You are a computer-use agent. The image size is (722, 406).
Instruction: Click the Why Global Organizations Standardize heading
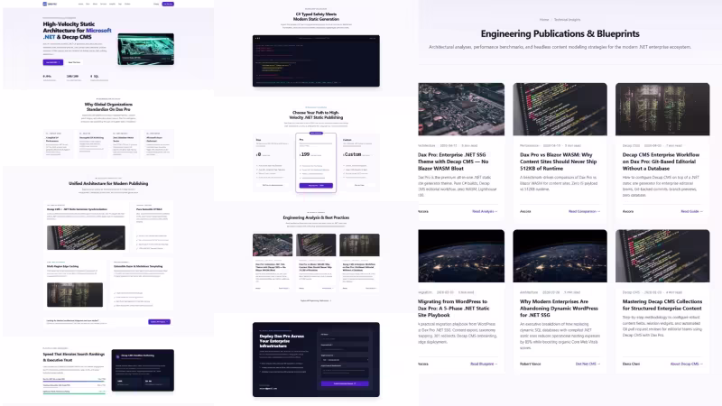click(x=108, y=106)
